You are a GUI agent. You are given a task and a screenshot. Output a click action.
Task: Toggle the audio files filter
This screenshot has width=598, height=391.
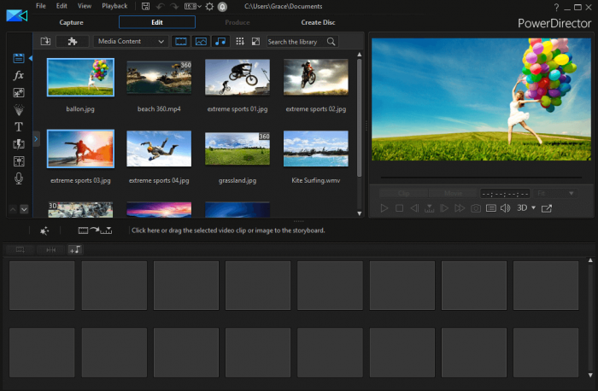coord(220,41)
